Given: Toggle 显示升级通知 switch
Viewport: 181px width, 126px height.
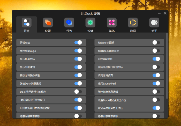Looking at the screenshot, I should pos(78,67).
